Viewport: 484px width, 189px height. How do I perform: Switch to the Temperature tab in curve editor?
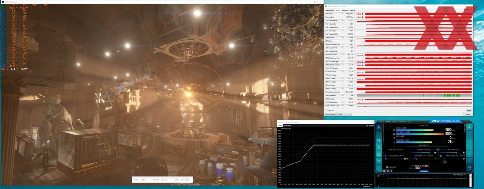coord(287,125)
